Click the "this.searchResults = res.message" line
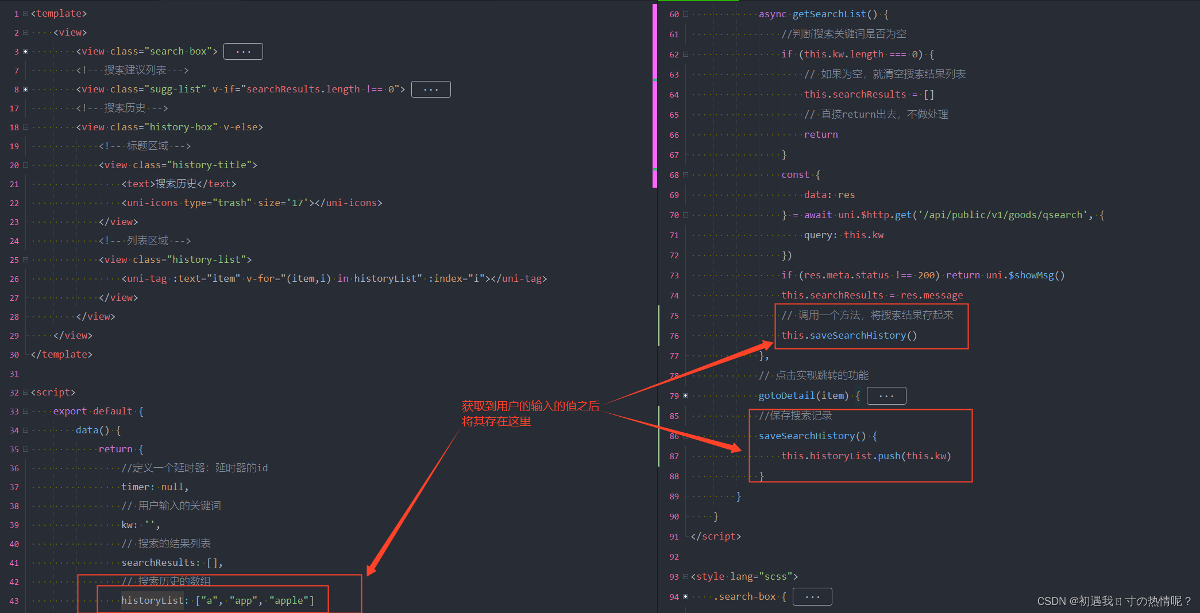 click(872, 295)
